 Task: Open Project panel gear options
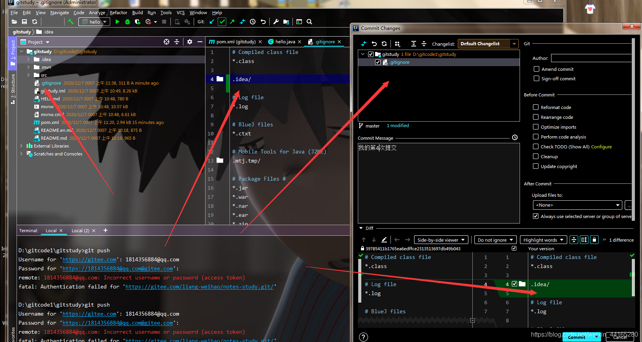(x=190, y=42)
